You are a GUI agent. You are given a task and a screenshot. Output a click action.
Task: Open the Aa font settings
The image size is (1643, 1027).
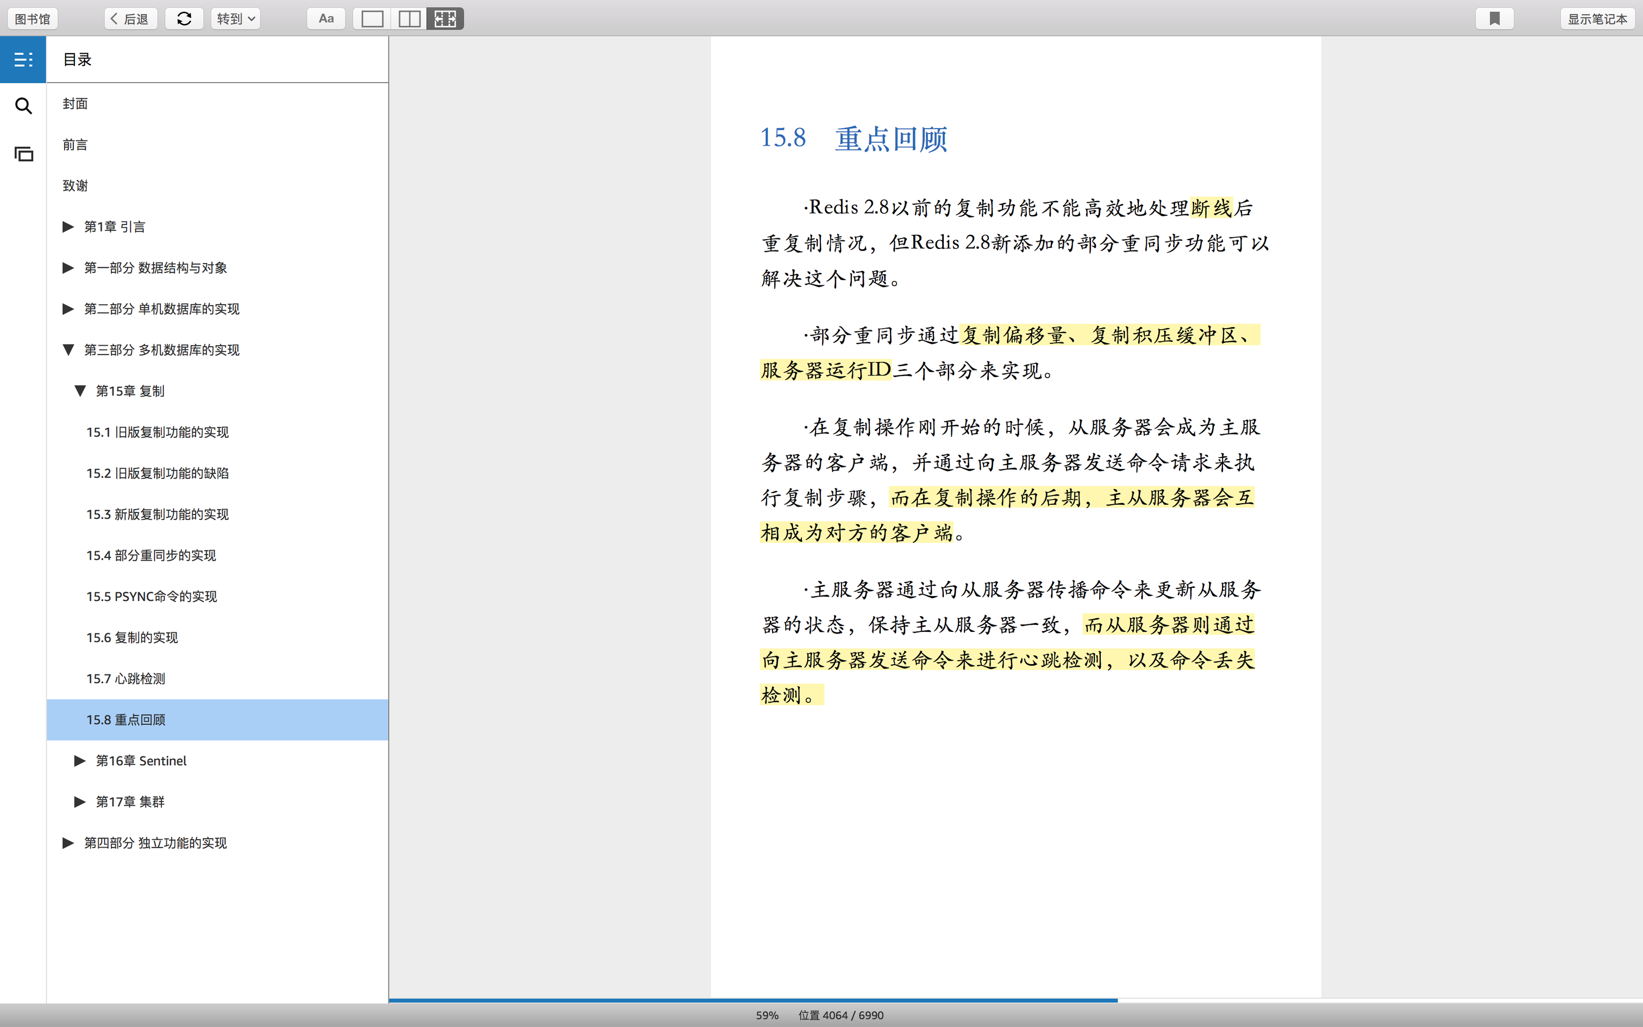[x=326, y=19]
